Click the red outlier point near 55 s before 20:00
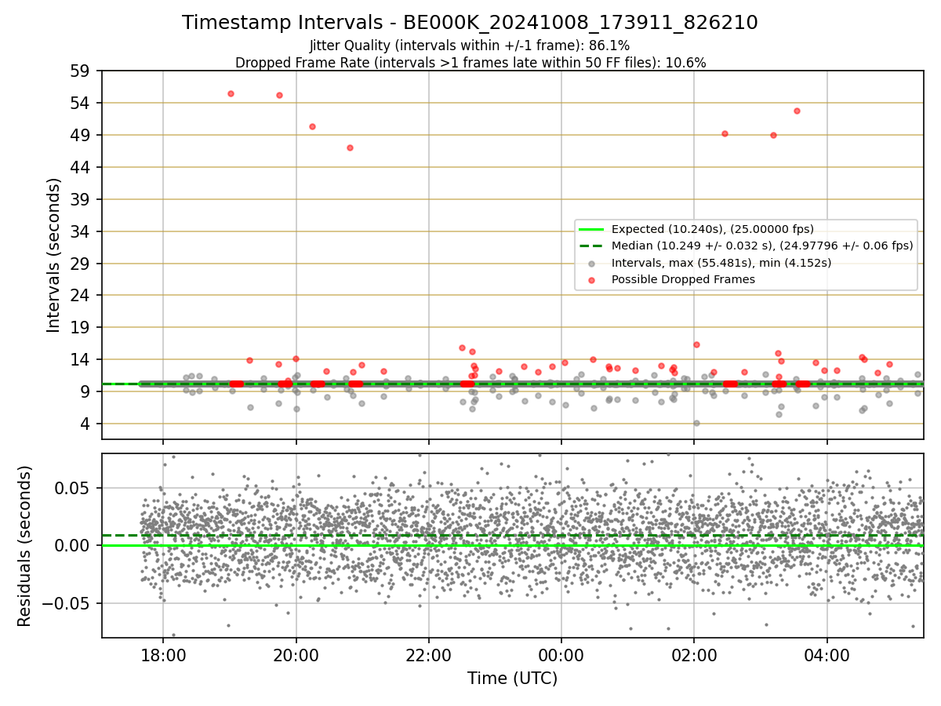This screenshot has height=706, width=941. pos(279,95)
